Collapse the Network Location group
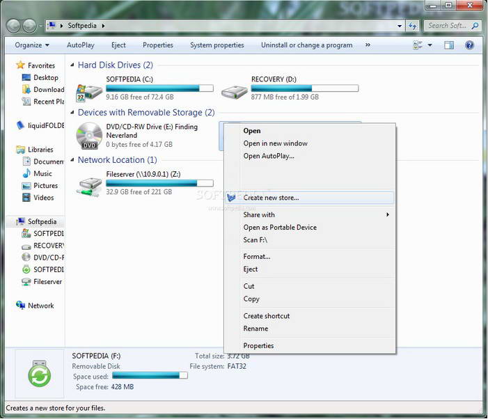Screen dimensions: 488x419 (72, 160)
